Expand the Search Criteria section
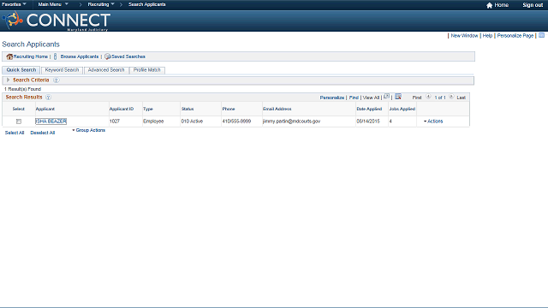This screenshot has width=548, height=308. (x=8, y=80)
